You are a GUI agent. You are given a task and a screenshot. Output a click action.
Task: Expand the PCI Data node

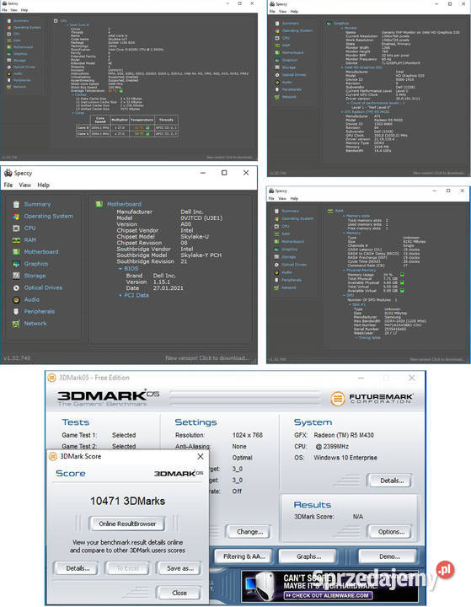click(x=120, y=295)
